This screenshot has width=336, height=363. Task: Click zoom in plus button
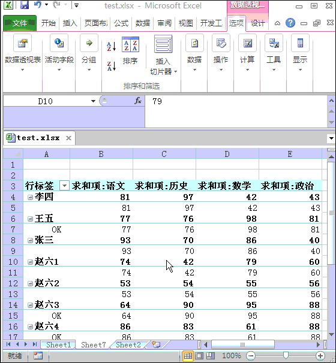320,356
